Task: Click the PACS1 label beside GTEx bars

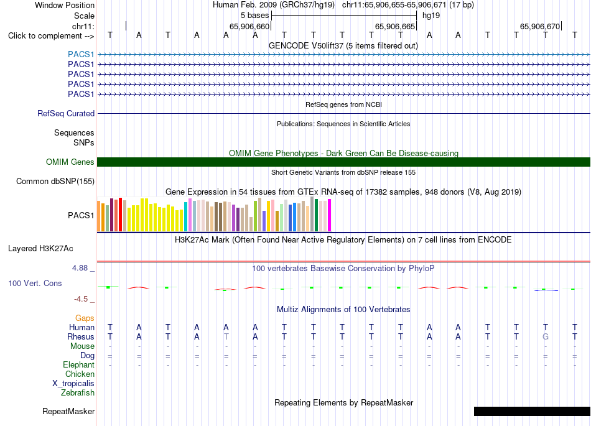Action: (x=81, y=215)
